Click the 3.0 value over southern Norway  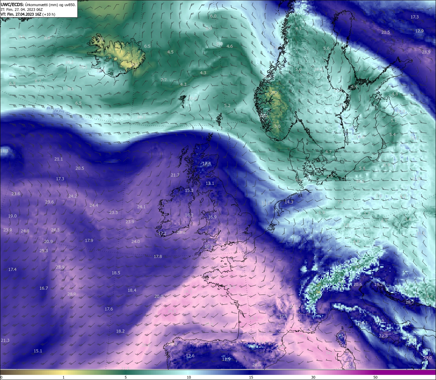coord(277,126)
